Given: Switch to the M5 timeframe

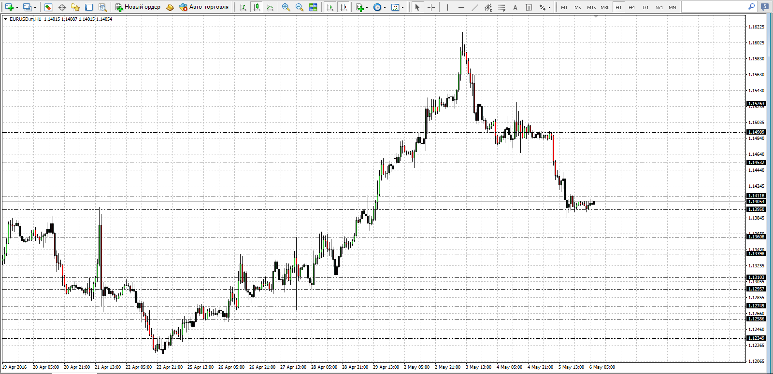Looking at the screenshot, I should pyautogui.click(x=578, y=7).
